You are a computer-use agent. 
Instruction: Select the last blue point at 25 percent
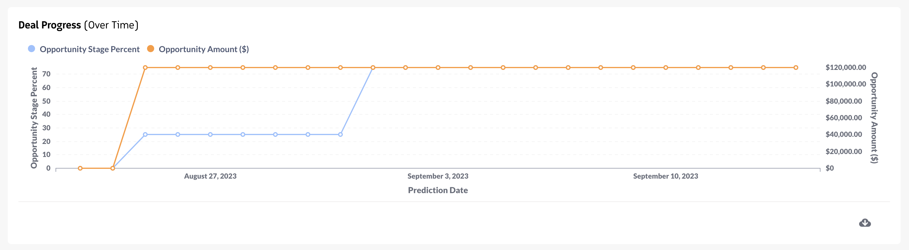pos(340,134)
